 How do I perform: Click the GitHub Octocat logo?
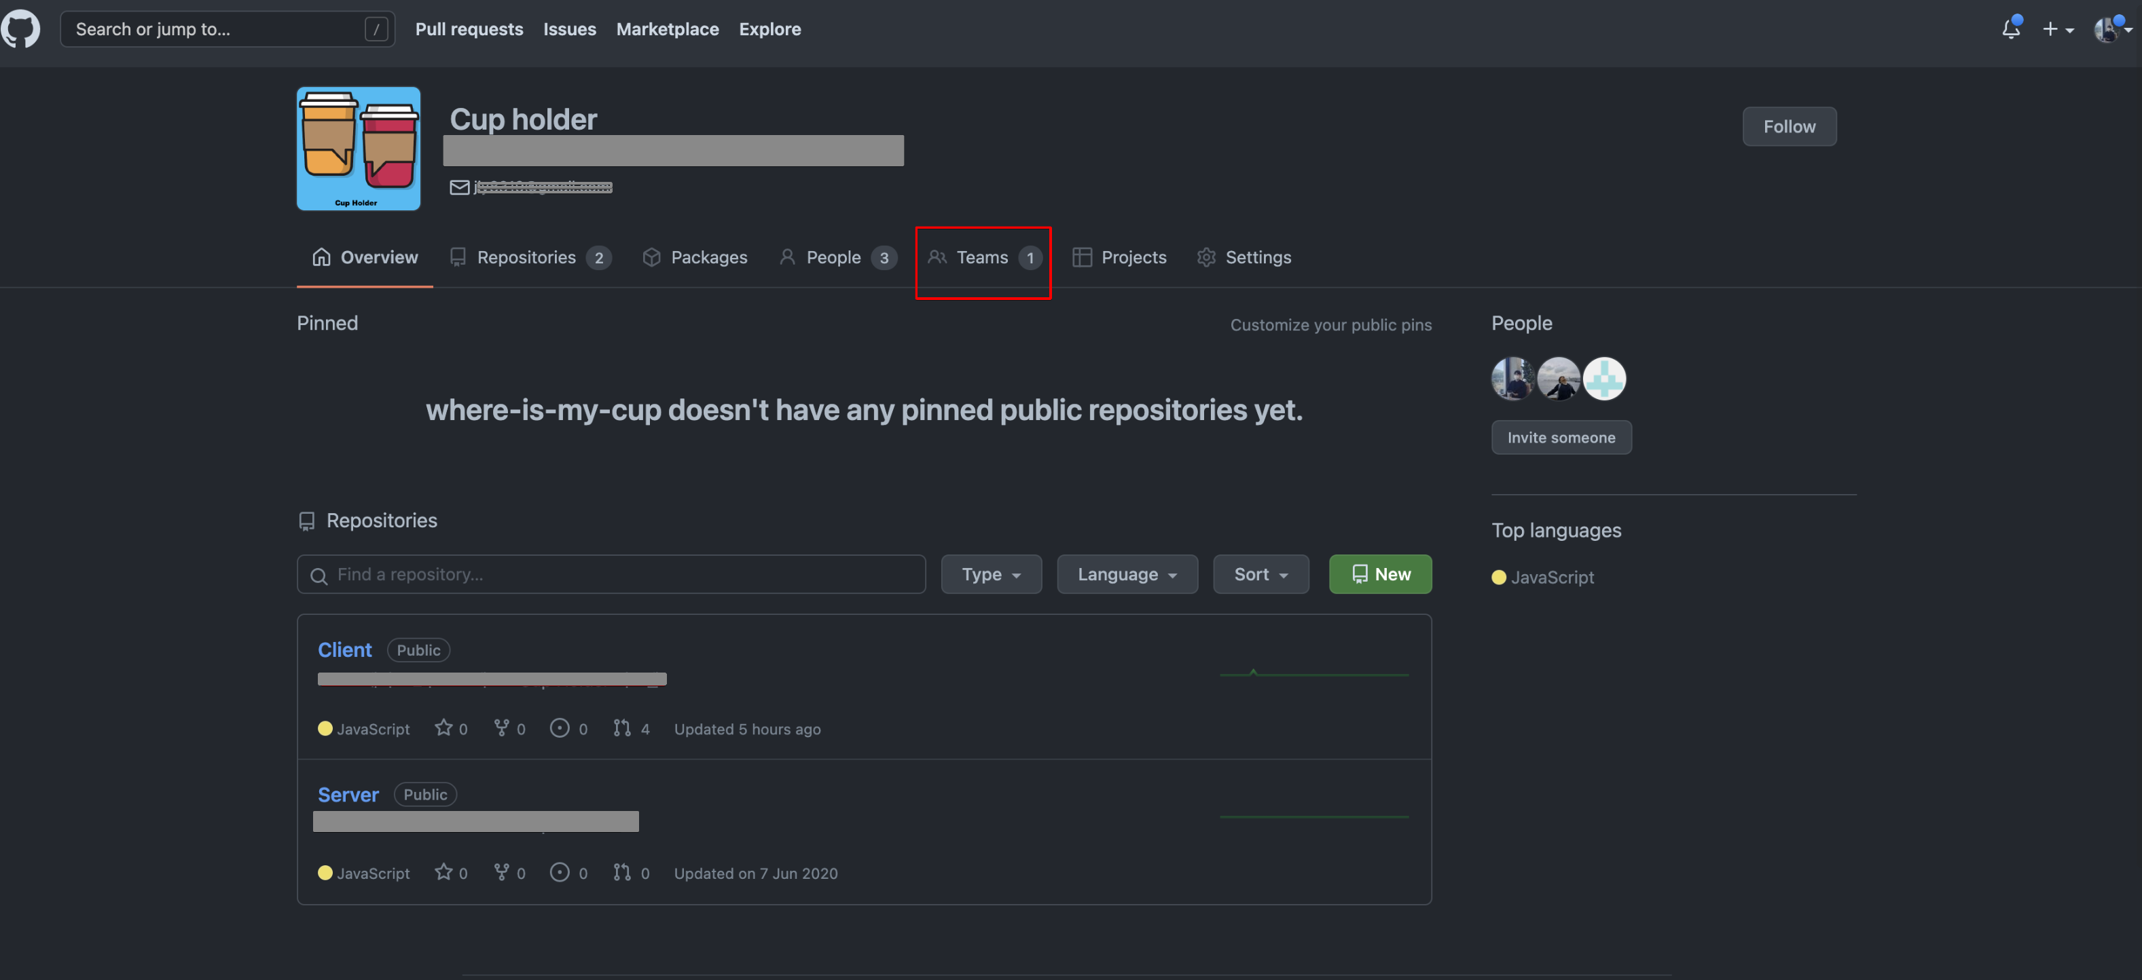pos(20,29)
